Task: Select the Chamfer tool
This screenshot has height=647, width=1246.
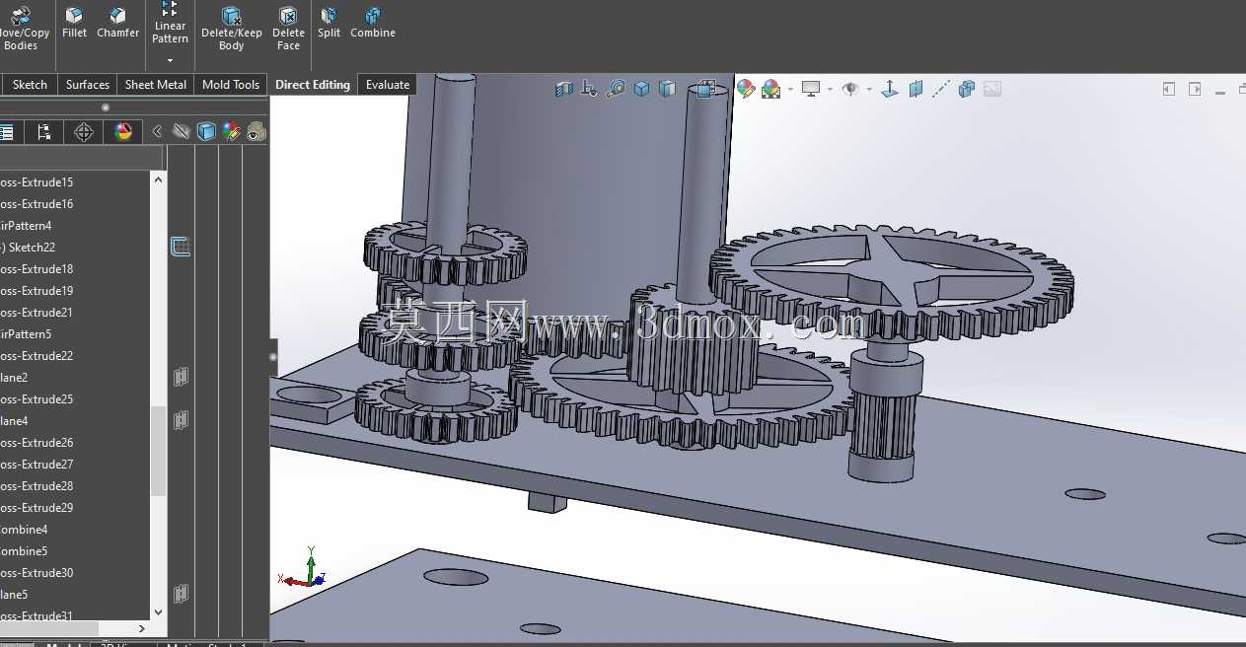Action: (x=117, y=23)
